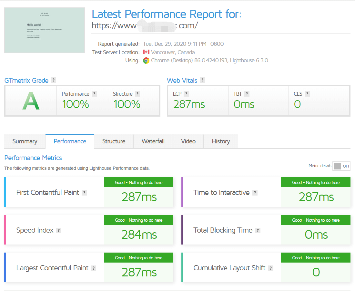
Task: Click help icon beside LCP
Action: 186,94
